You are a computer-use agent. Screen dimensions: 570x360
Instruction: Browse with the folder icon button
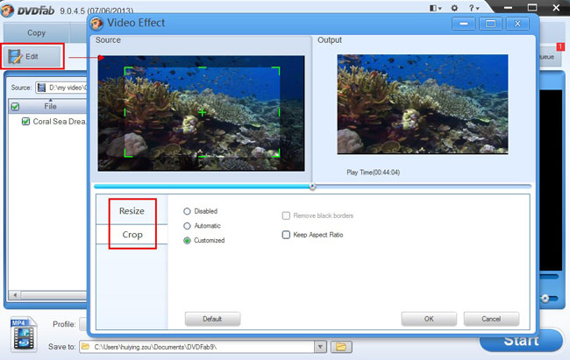click(341, 347)
